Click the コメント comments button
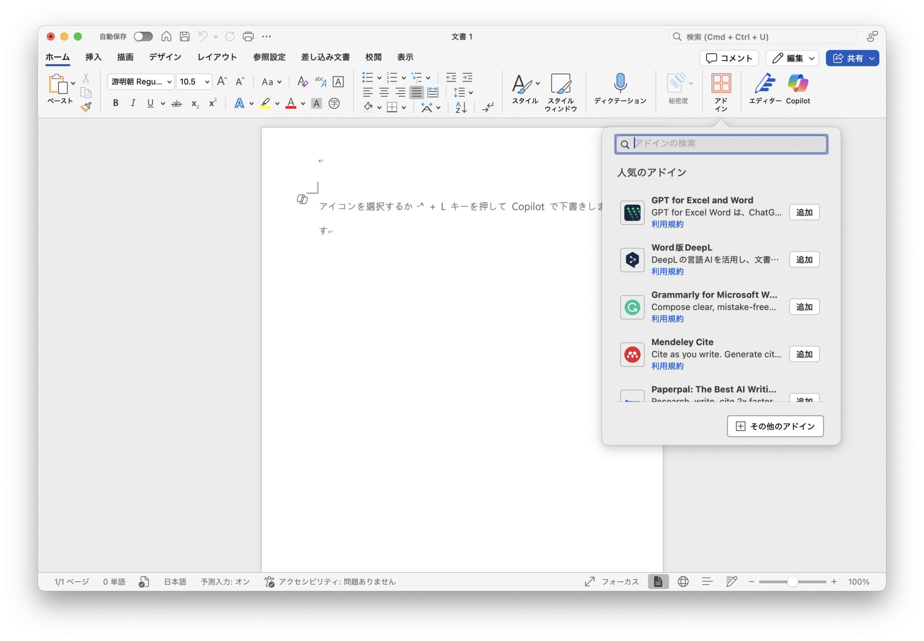Screen dimensions: 924x641 click(729, 58)
